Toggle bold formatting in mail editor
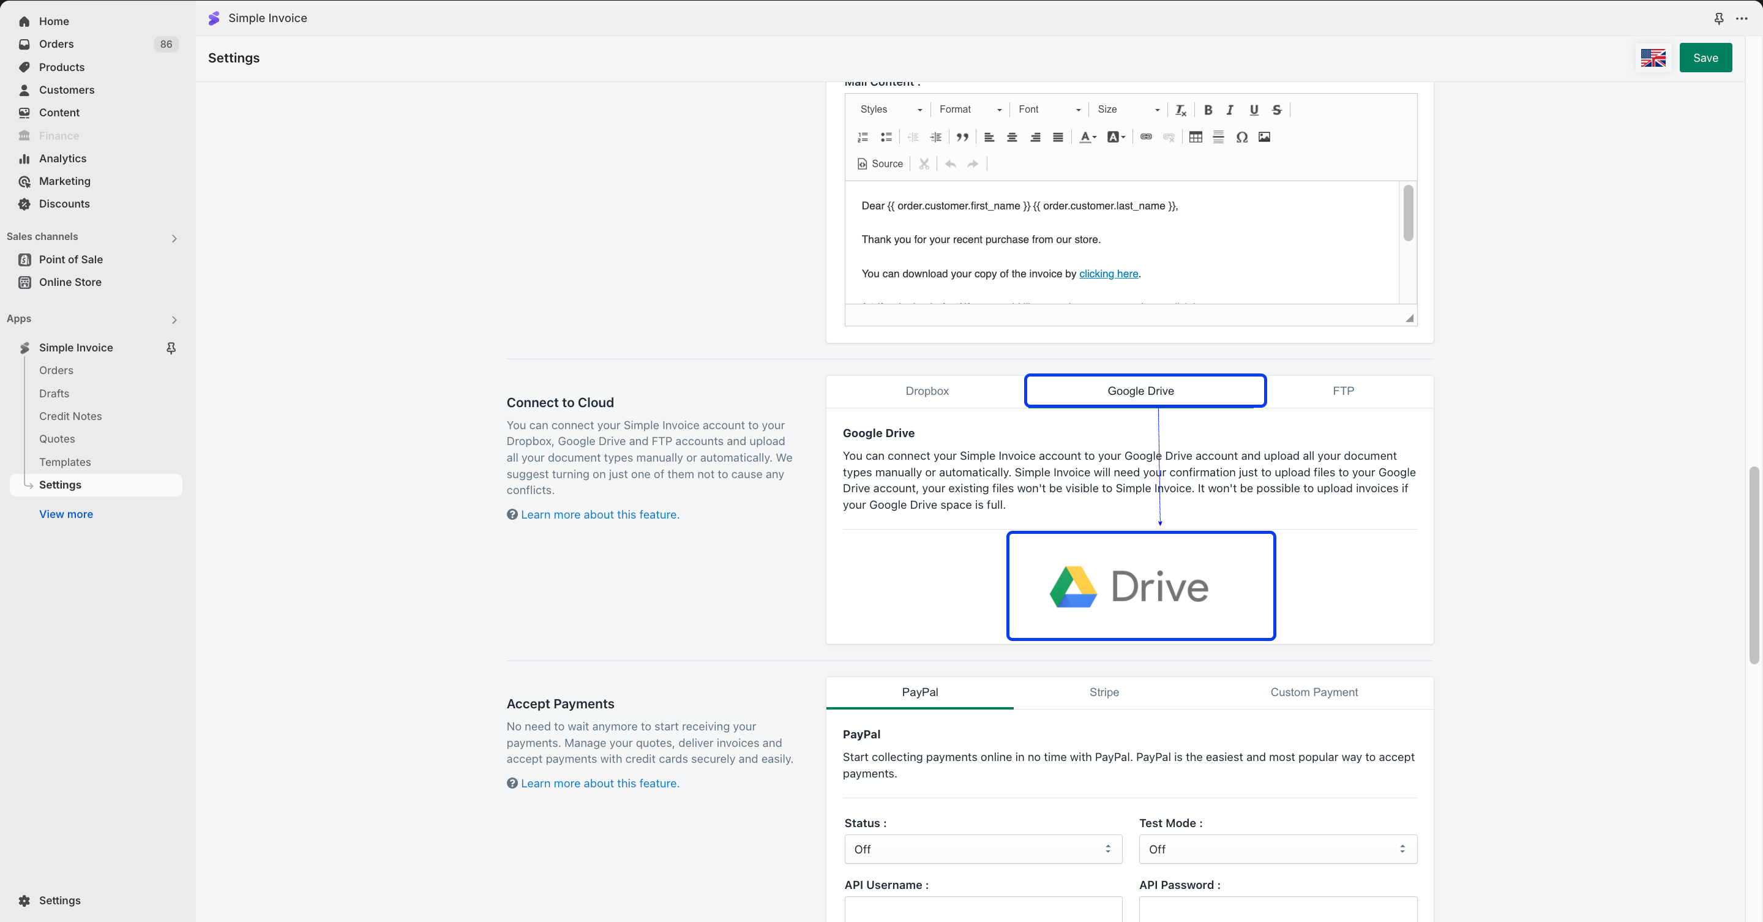This screenshot has height=922, width=1763. pos(1208,110)
